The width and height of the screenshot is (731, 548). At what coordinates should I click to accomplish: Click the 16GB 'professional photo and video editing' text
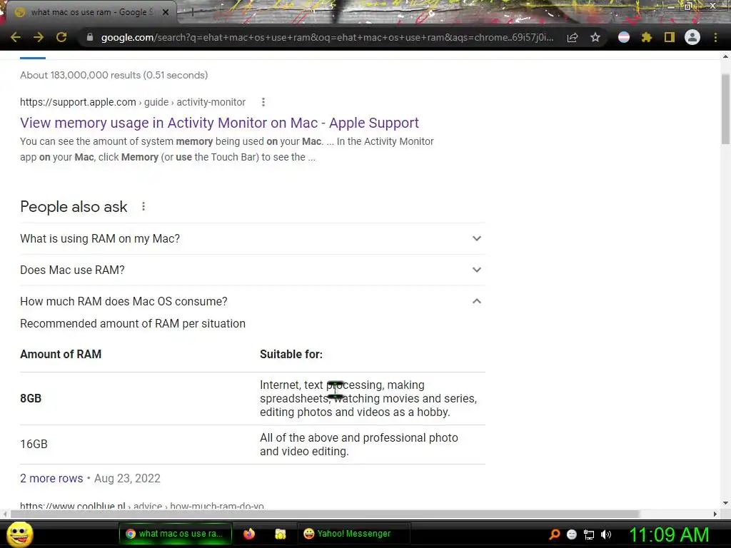click(x=359, y=445)
